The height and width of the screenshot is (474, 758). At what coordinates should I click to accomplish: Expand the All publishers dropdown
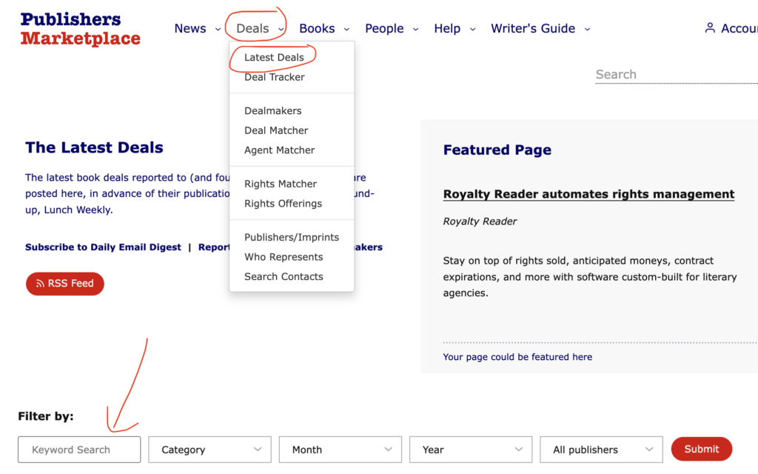(x=601, y=450)
